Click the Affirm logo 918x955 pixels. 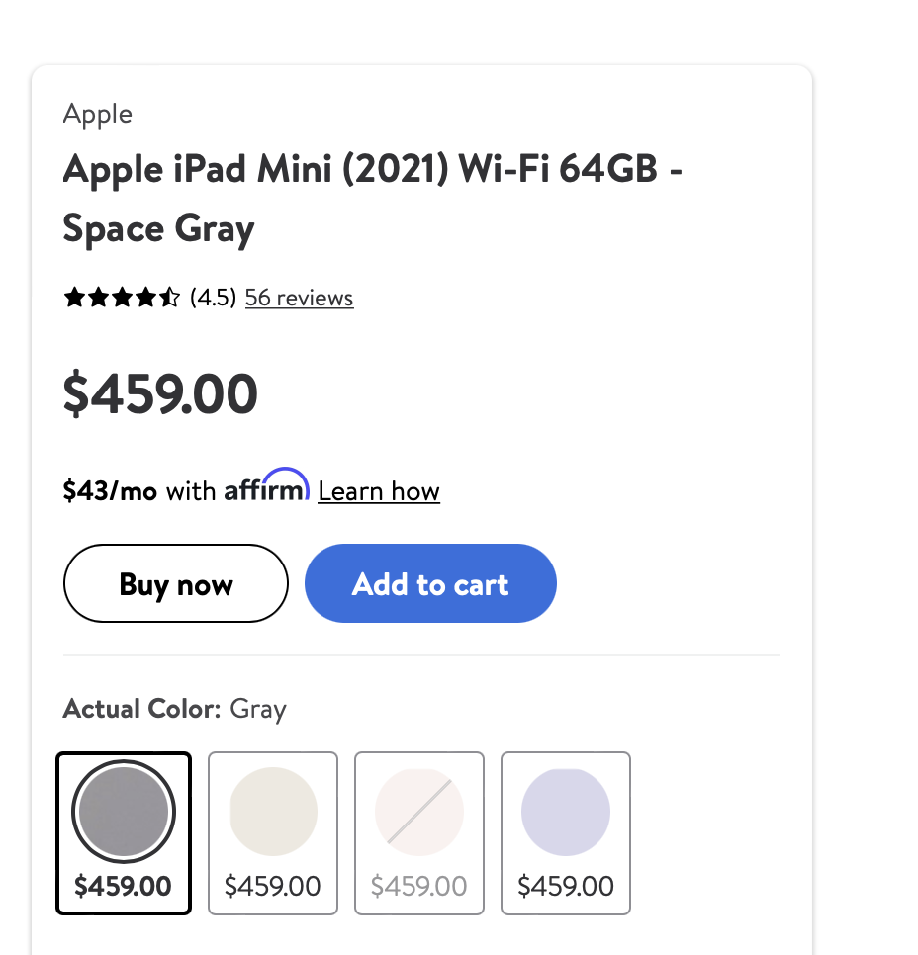click(266, 486)
